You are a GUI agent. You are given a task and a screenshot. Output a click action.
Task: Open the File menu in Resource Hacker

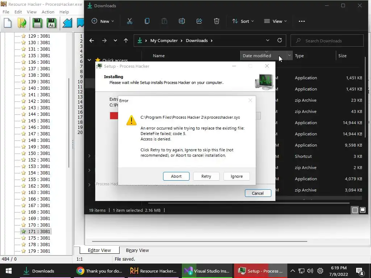coord(6,12)
